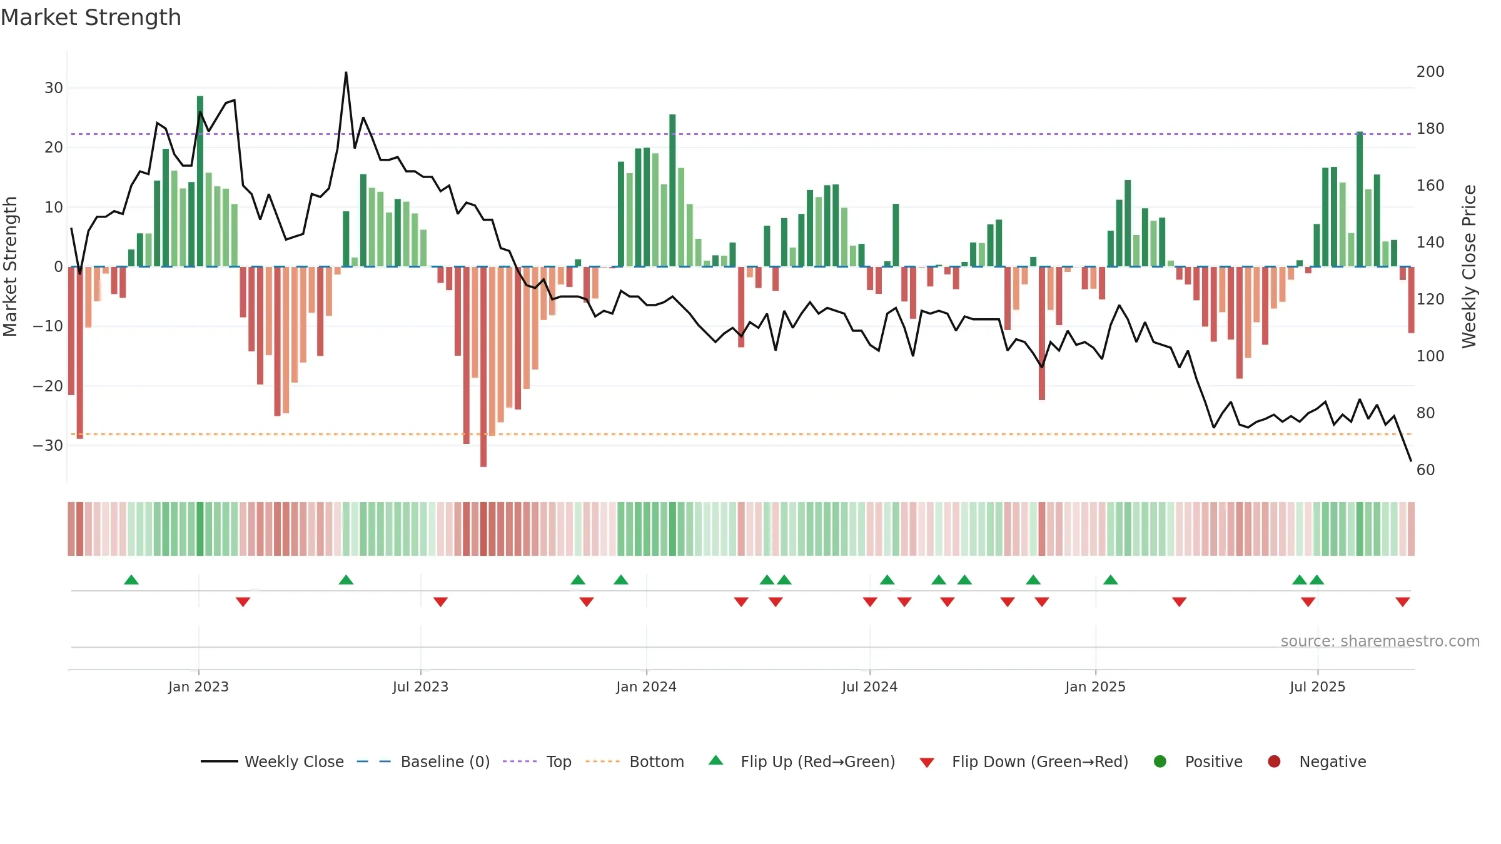Click the 30 tick on the left axis
The height and width of the screenshot is (844, 1501).
54,88
